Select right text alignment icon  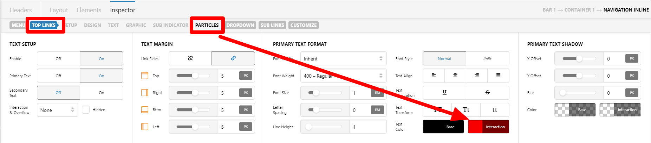point(477,76)
